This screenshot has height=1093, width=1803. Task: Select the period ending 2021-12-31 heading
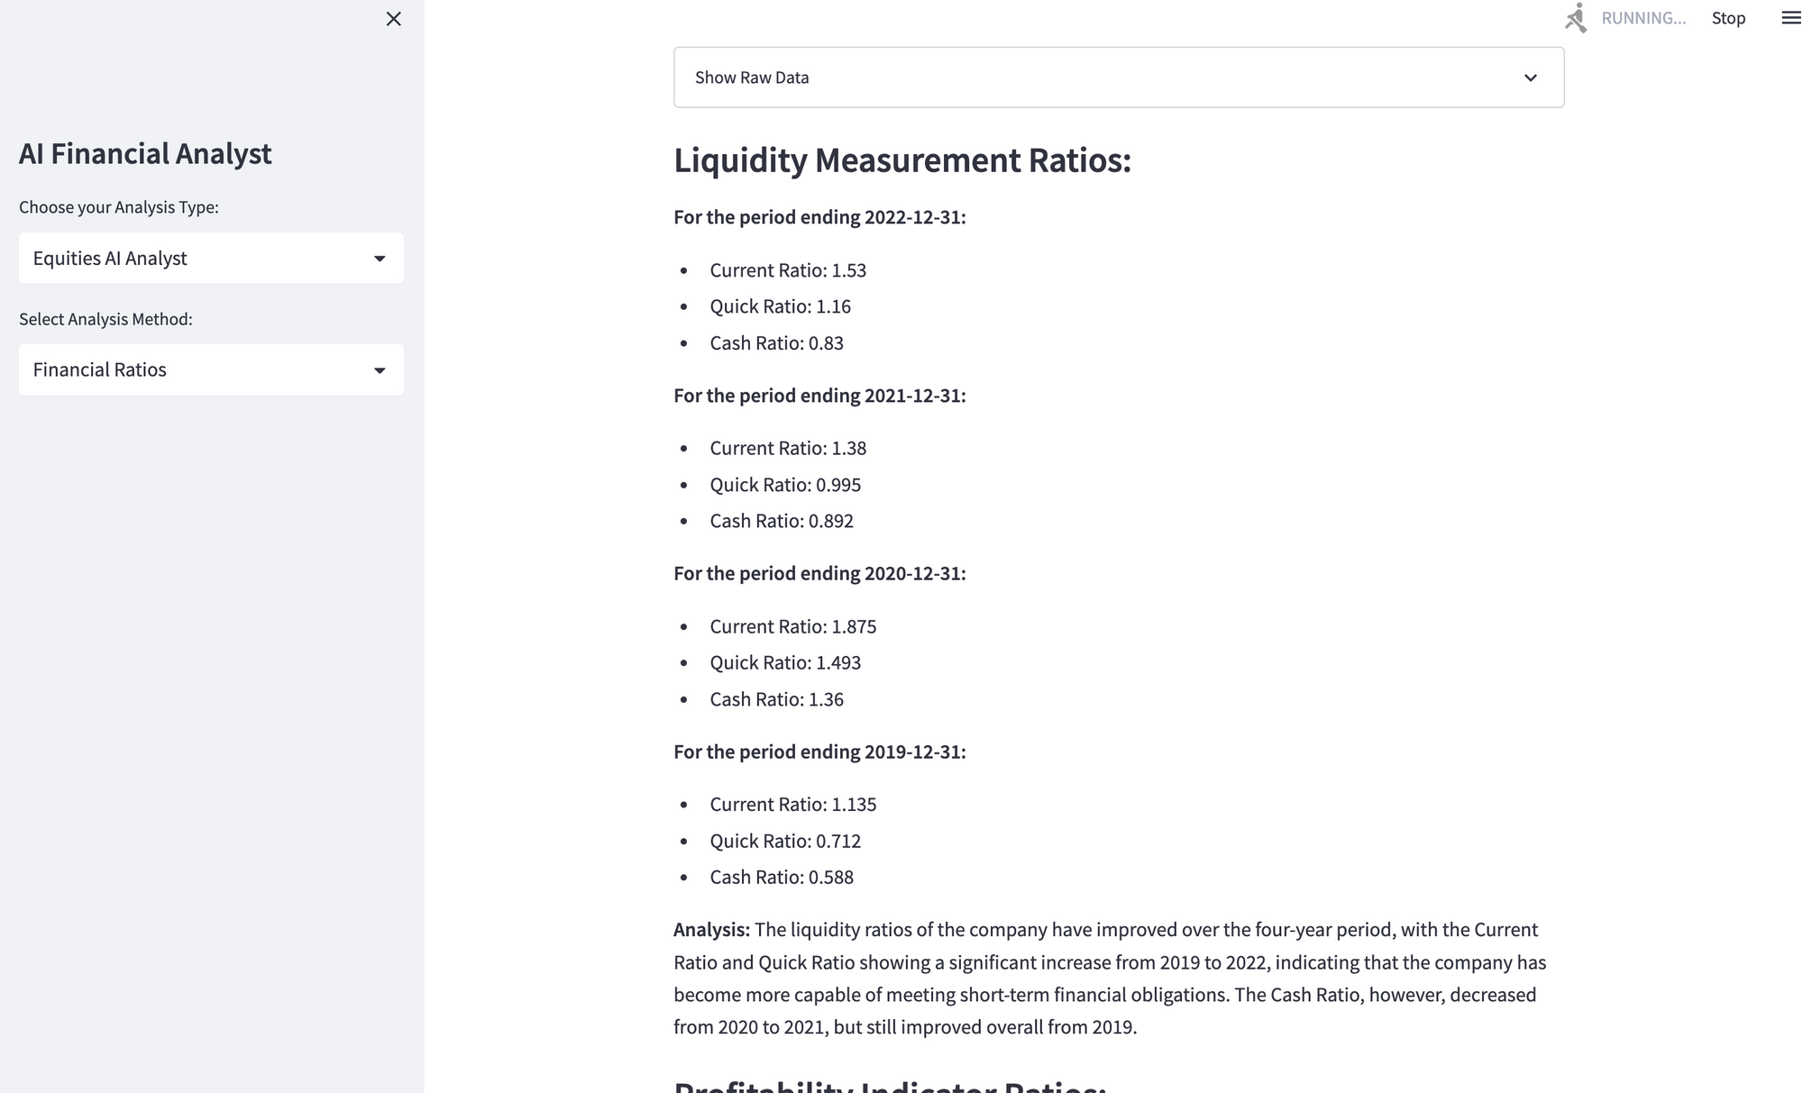[819, 396]
